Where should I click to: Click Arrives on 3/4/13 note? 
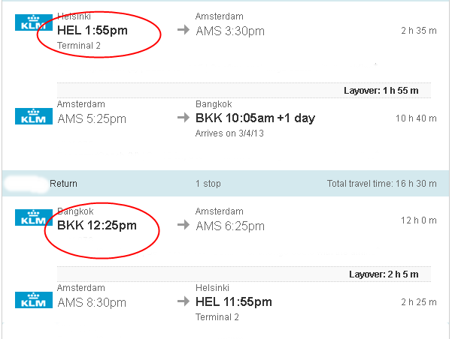[229, 133]
